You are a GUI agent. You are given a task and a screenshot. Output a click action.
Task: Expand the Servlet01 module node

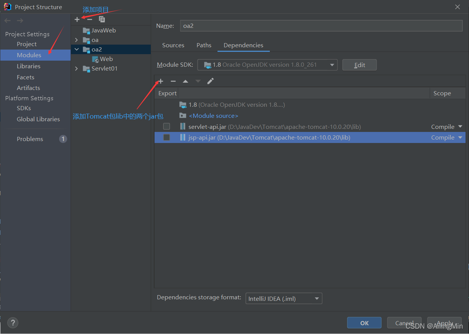(x=76, y=69)
